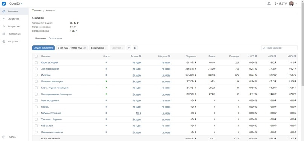Tick the select-all campaigns checkbox in the header
The image size is (304, 141).
pyautogui.click(x=36, y=56)
